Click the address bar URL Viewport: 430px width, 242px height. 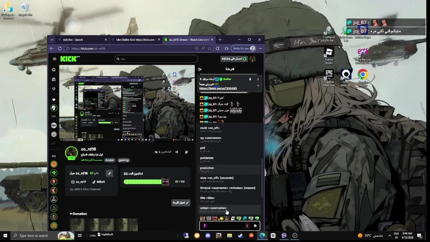coord(88,48)
